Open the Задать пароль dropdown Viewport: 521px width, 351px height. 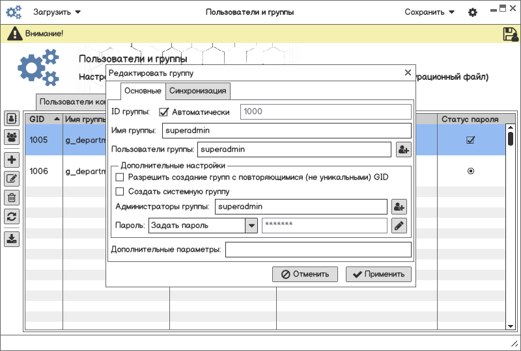pyautogui.click(x=251, y=226)
